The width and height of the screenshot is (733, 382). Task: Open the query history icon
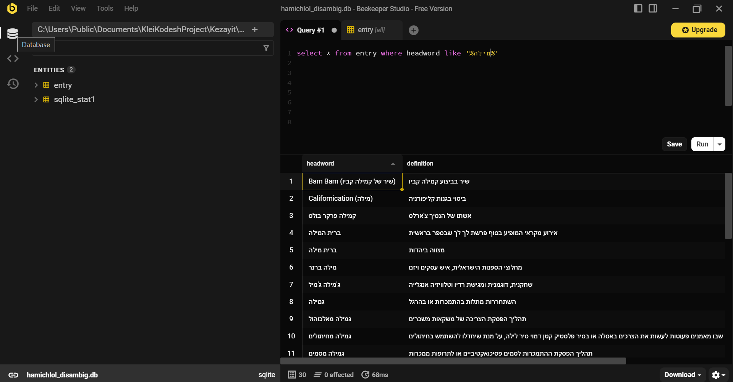[13, 84]
